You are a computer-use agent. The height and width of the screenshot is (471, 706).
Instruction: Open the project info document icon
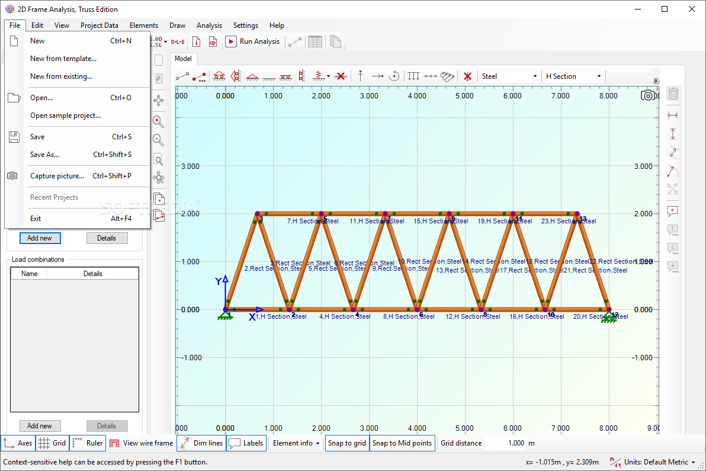196,41
